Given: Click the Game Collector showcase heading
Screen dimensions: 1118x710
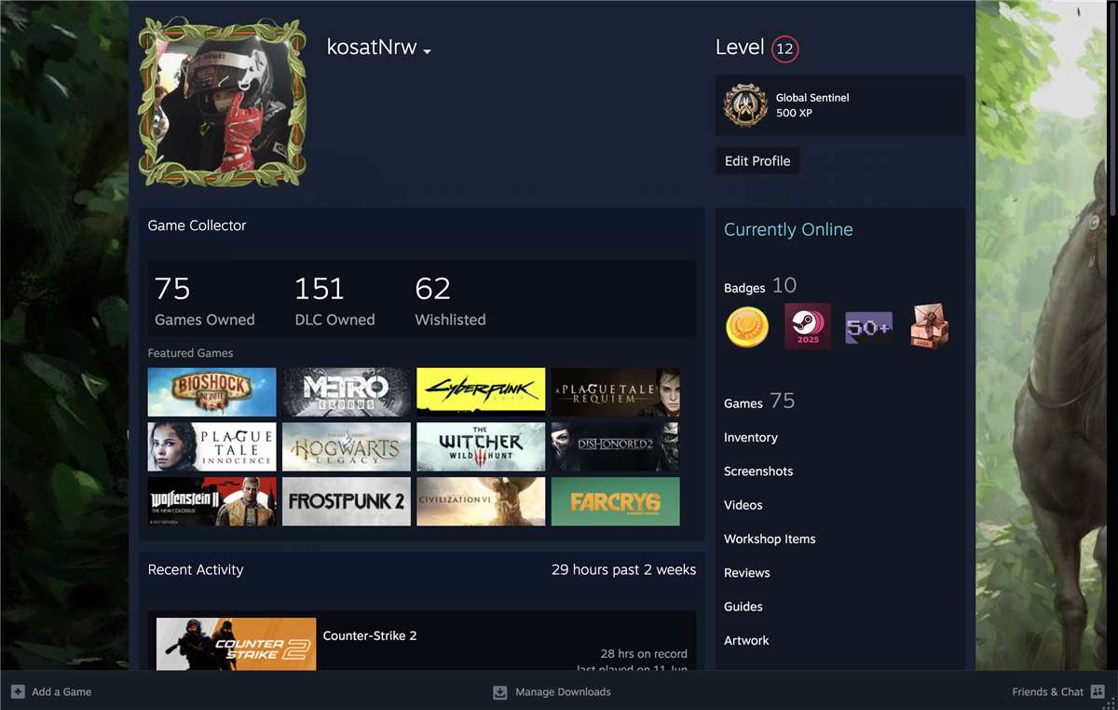Looking at the screenshot, I should click(x=197, y=225).
